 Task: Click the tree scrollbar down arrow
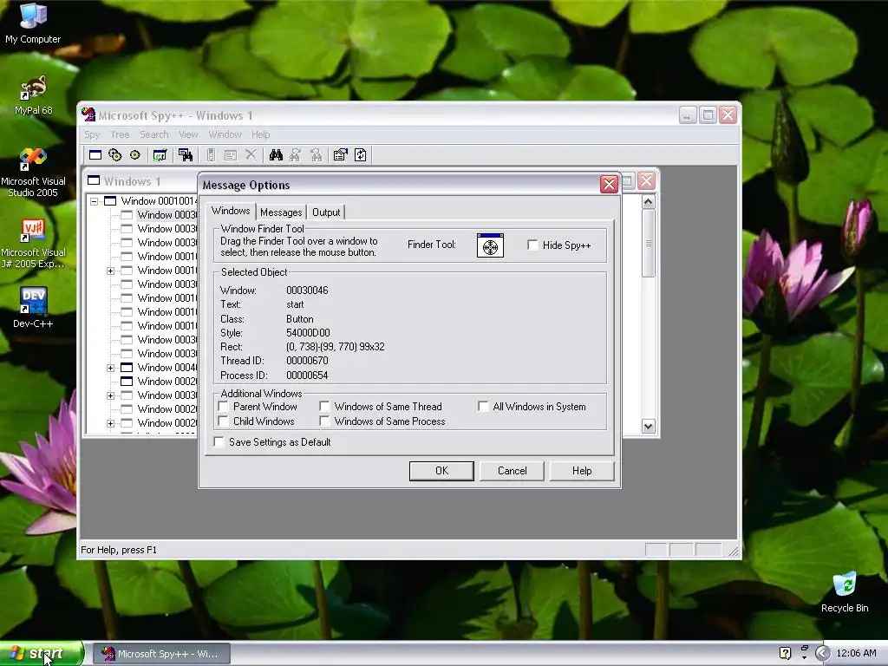click(649, 426)
